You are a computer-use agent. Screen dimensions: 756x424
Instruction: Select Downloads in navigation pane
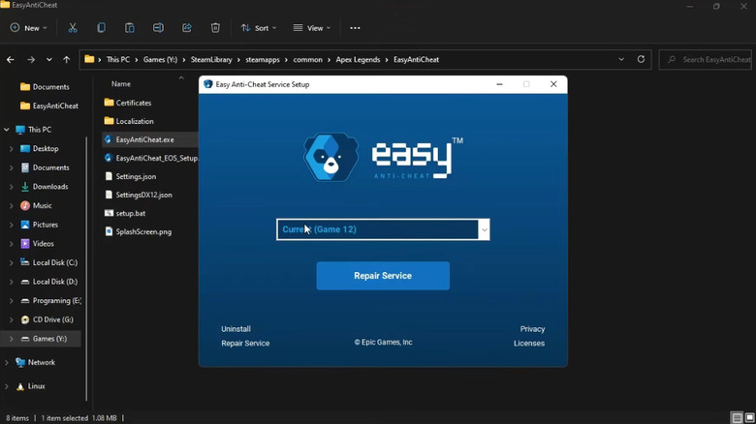(x=45, y=187)
